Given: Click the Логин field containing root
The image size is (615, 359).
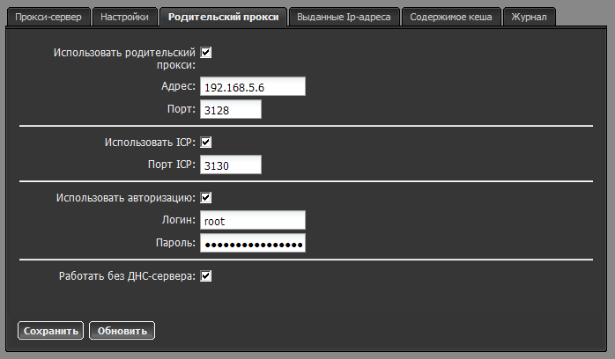Looking at the screenshot, I should pyautogui.click(x=252, y=221).
